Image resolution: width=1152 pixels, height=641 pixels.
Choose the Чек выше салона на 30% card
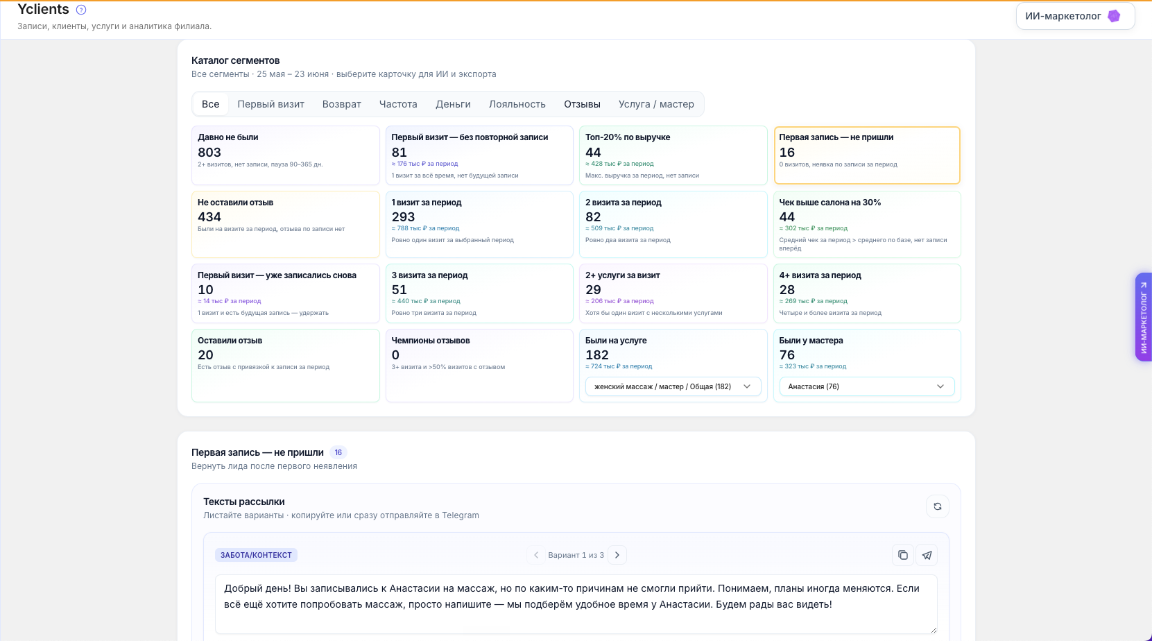[x=867, y=224]
